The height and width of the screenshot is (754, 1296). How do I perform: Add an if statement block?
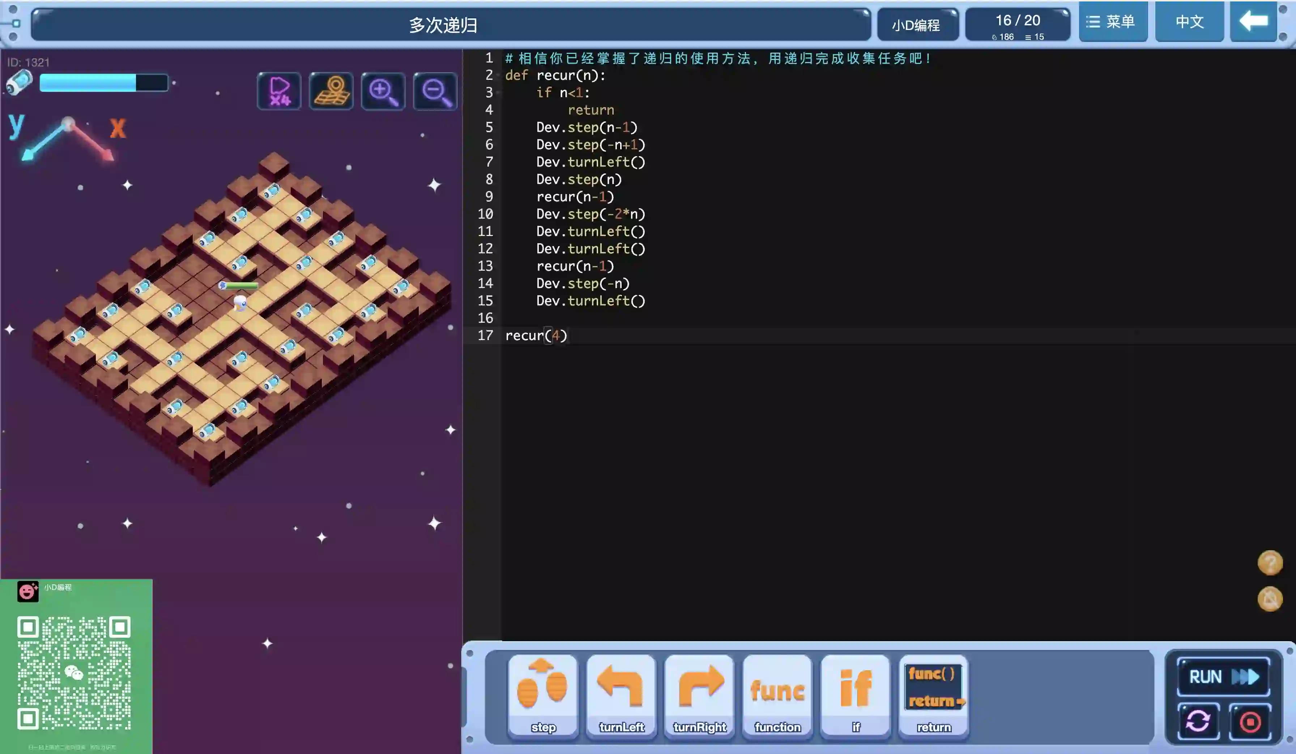(x=856, y=695)
